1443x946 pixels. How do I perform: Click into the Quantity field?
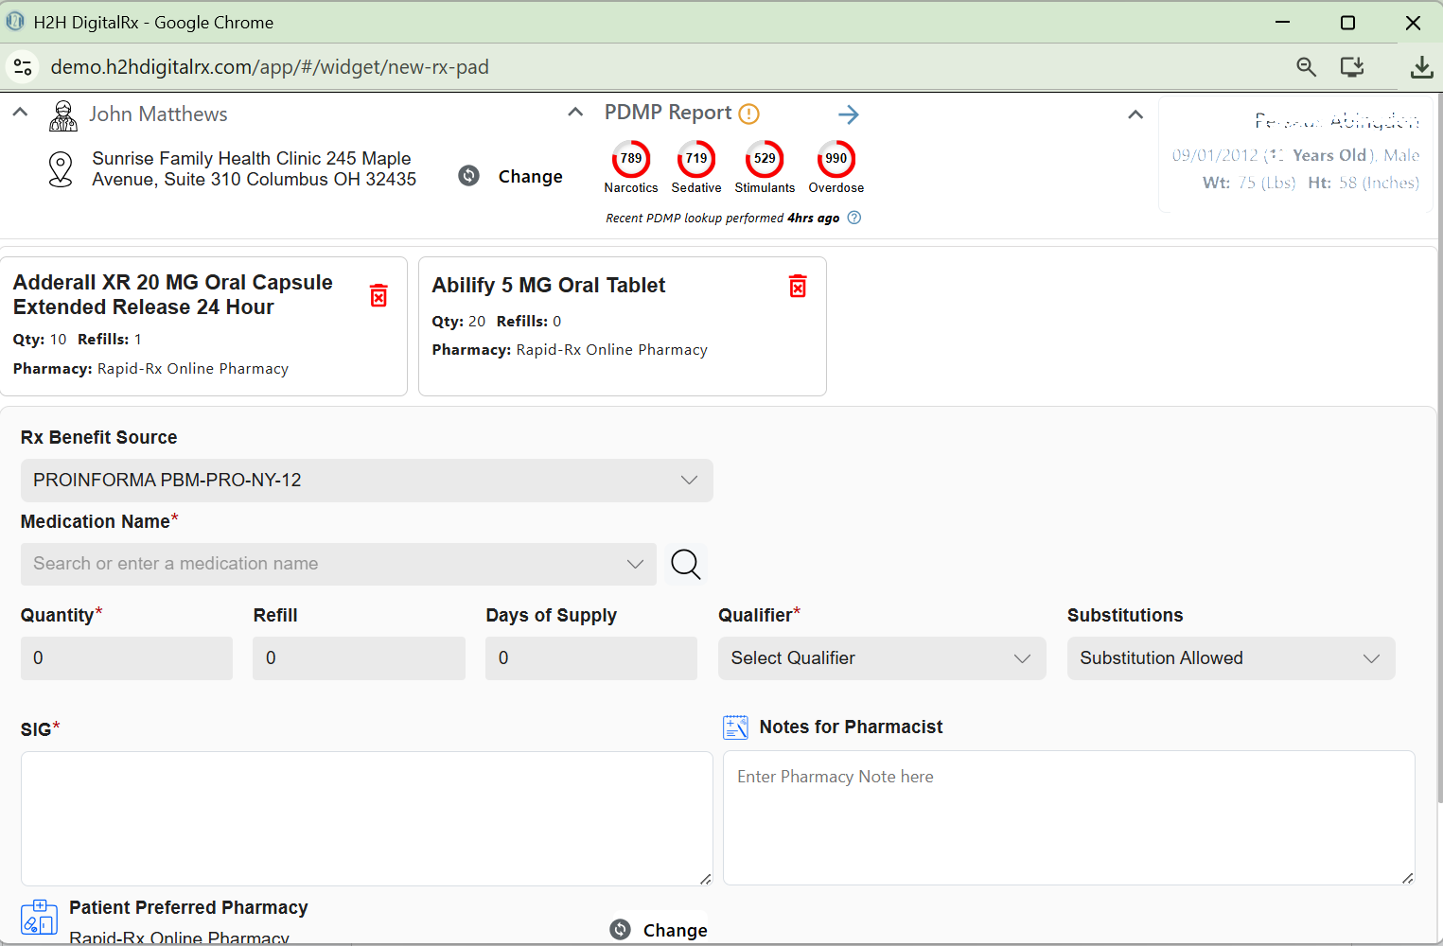126,658
